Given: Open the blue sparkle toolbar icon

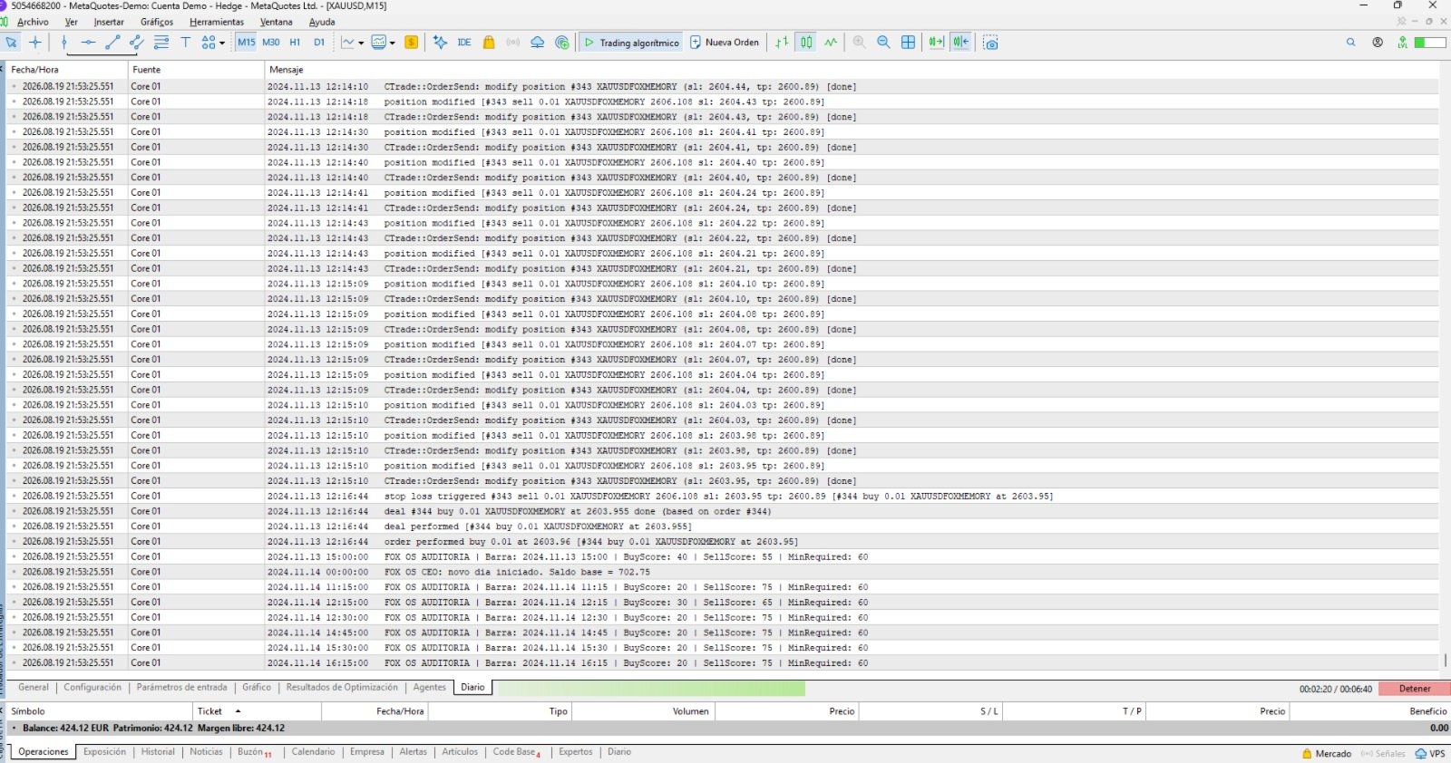Looking at the screenshot, I should point(440,42).
